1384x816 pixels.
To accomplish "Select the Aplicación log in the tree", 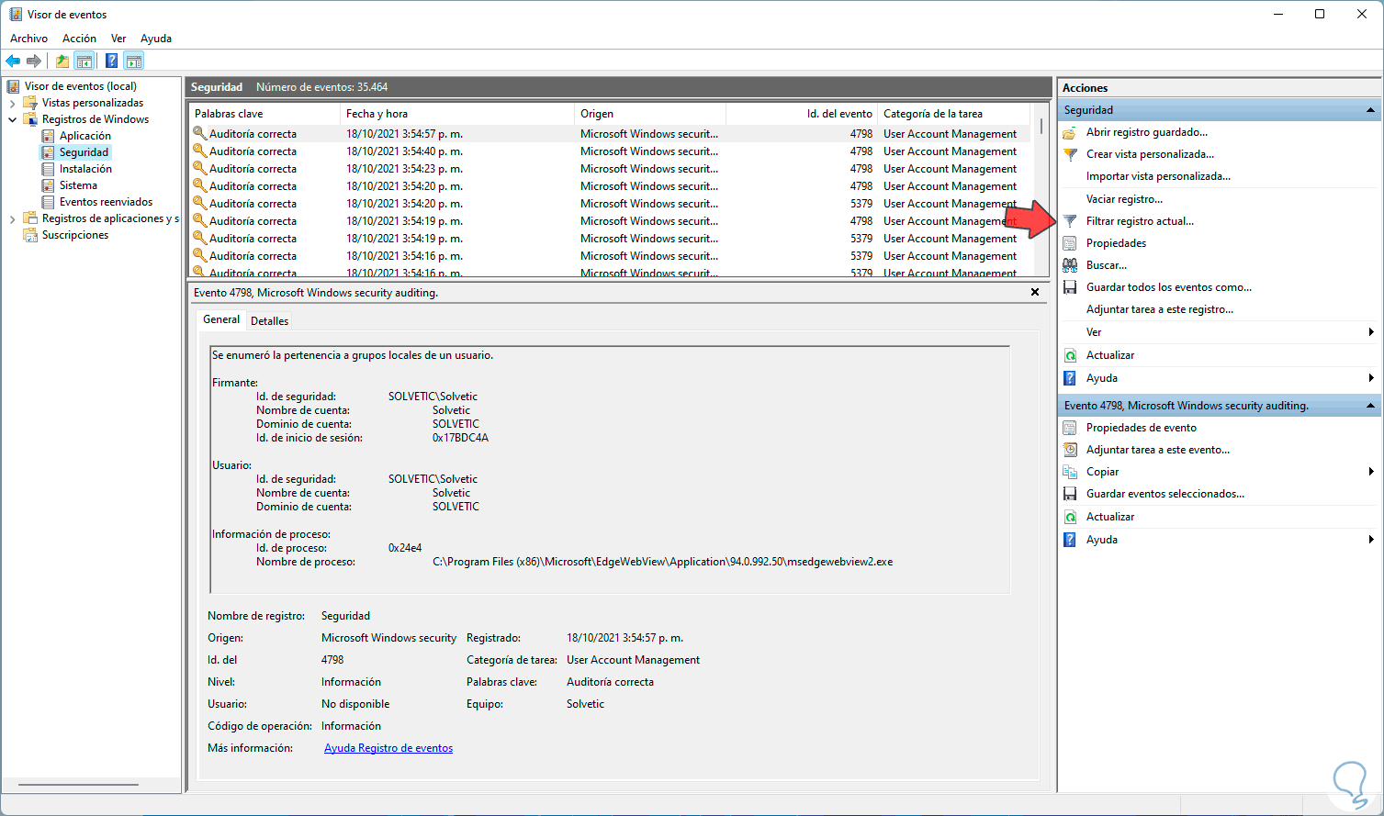I will pos(85,136).
